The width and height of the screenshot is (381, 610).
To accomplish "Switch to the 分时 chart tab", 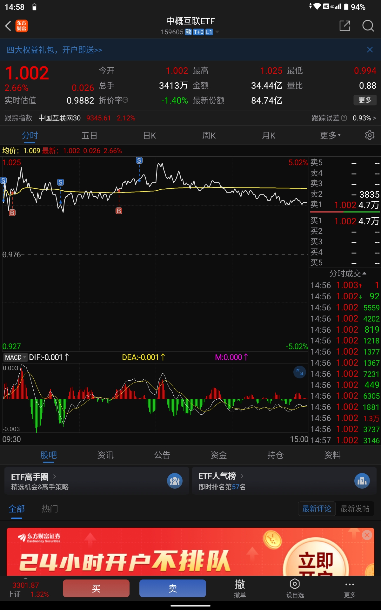I will 30,136.
